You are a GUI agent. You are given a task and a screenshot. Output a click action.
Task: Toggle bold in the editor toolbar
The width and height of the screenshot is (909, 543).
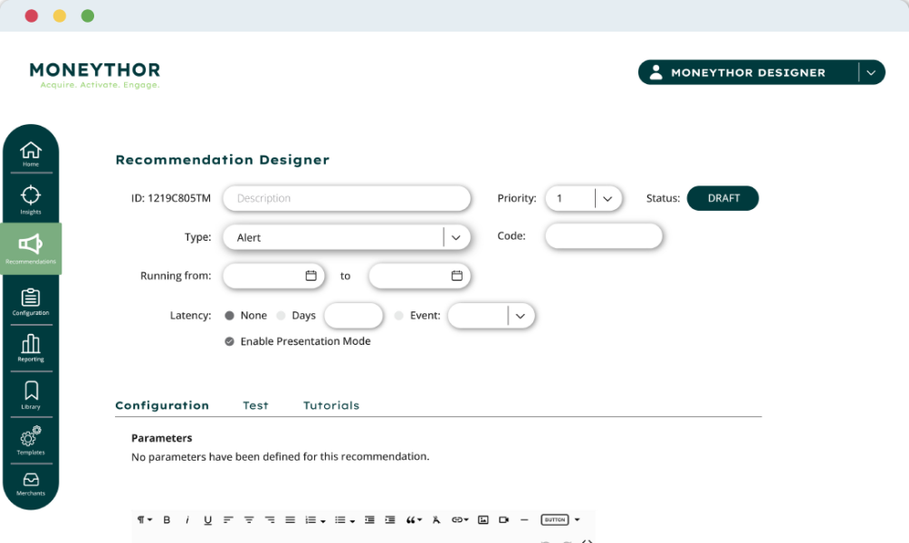167,519
